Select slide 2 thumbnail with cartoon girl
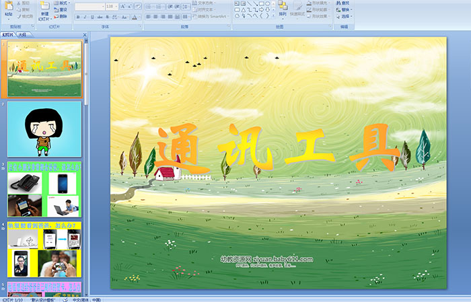471x302 pixels. click(x=44, y=128)
